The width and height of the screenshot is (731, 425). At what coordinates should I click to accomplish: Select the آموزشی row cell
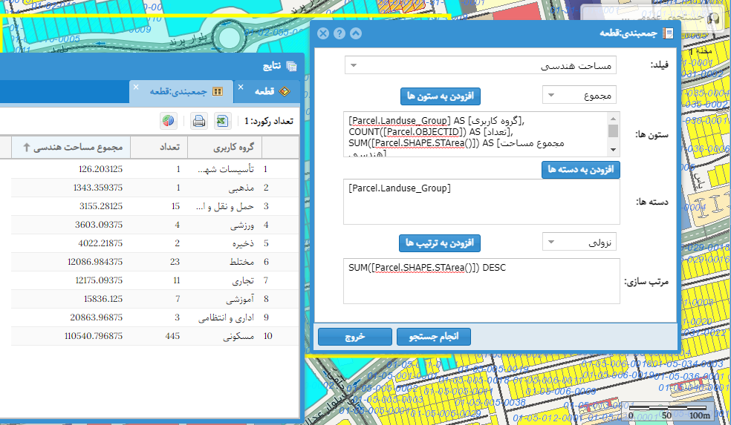(x=224, y=299)
